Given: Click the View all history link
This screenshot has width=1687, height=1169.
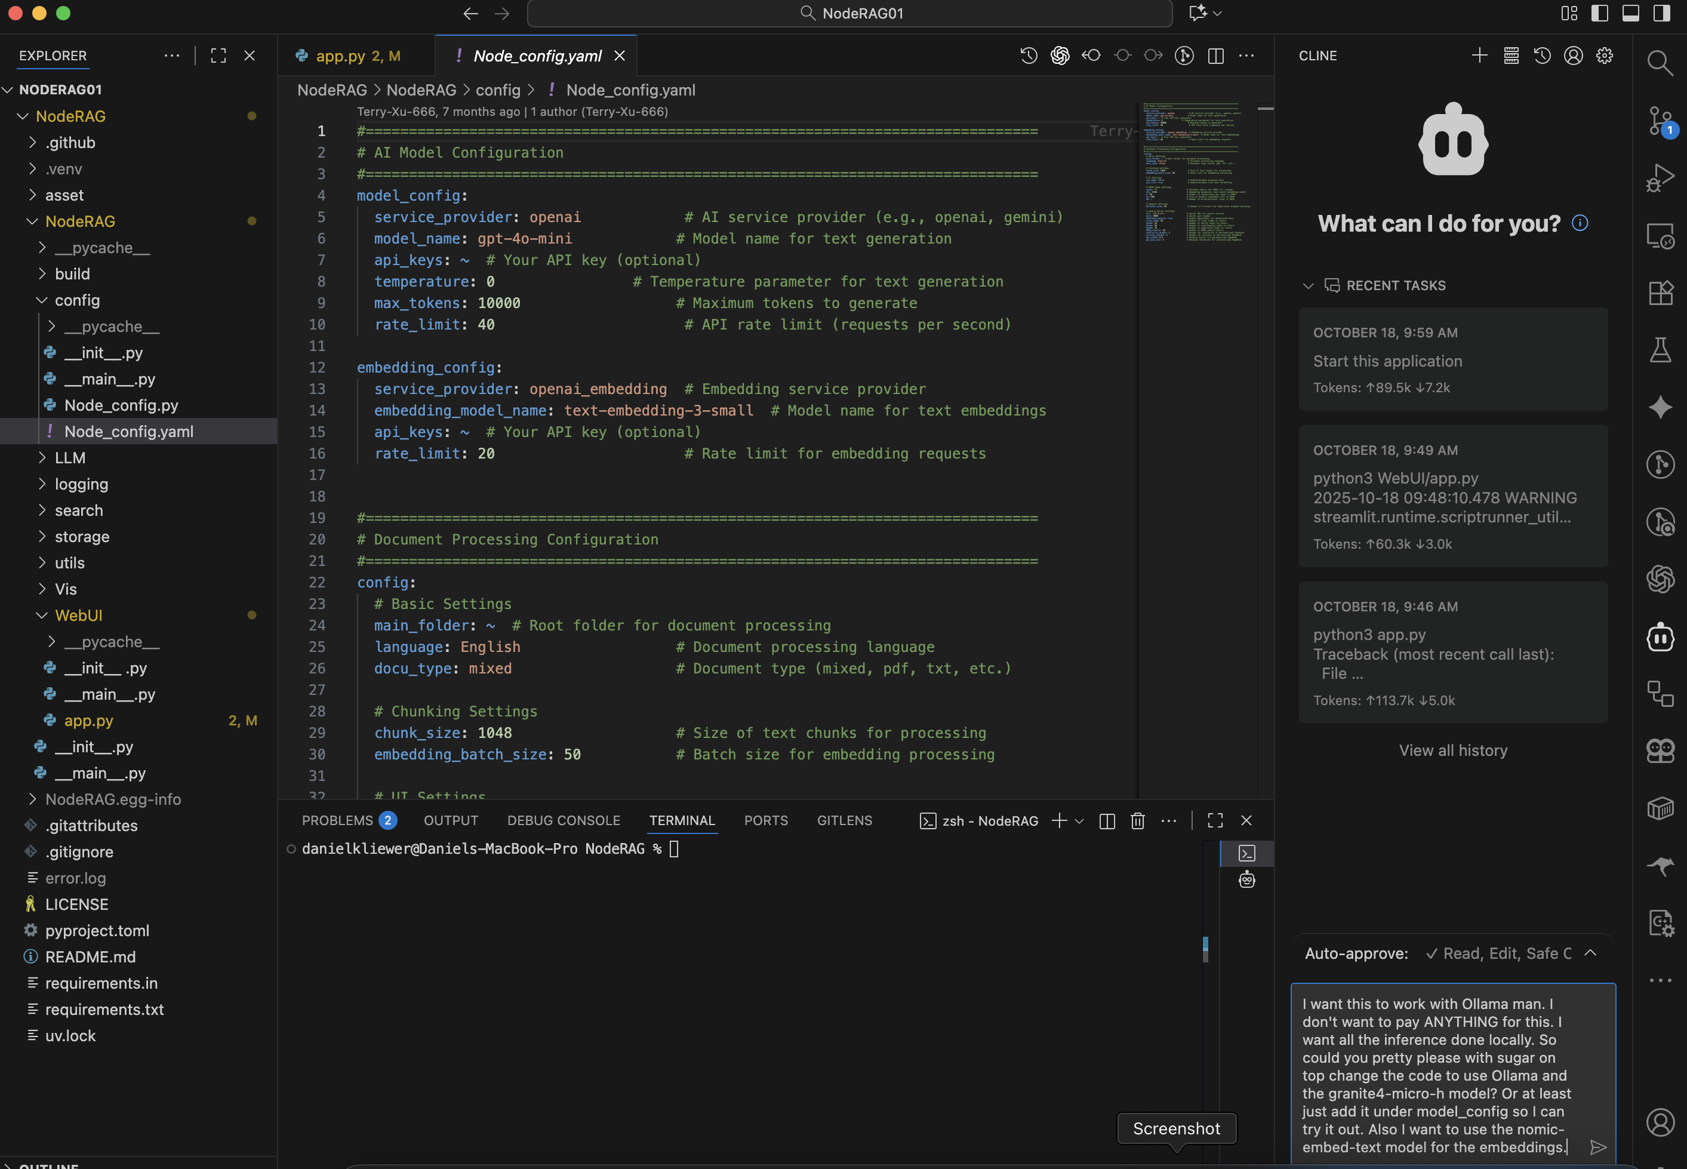Looking at the screenshot, I should 1453,750.
